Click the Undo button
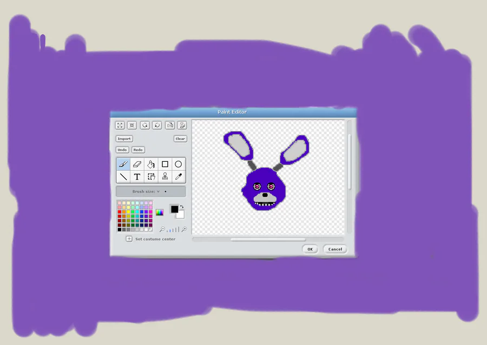487x345 pixels. coord(122,150)
